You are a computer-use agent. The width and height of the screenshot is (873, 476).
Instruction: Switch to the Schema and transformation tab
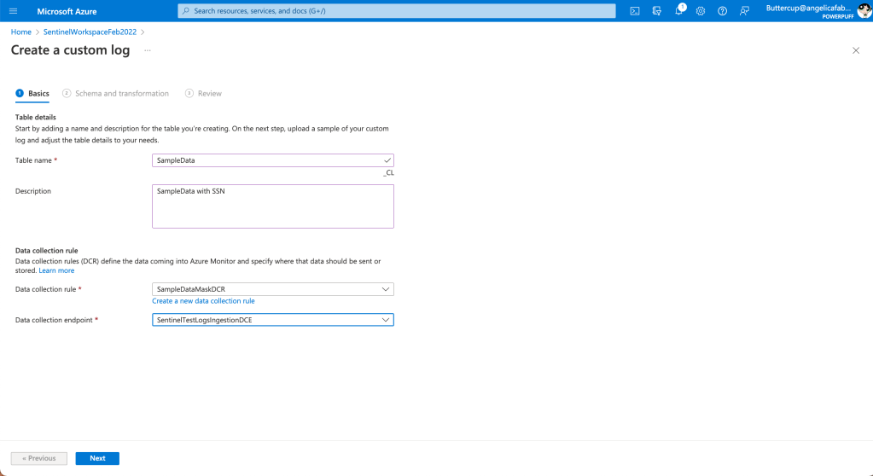121,94
